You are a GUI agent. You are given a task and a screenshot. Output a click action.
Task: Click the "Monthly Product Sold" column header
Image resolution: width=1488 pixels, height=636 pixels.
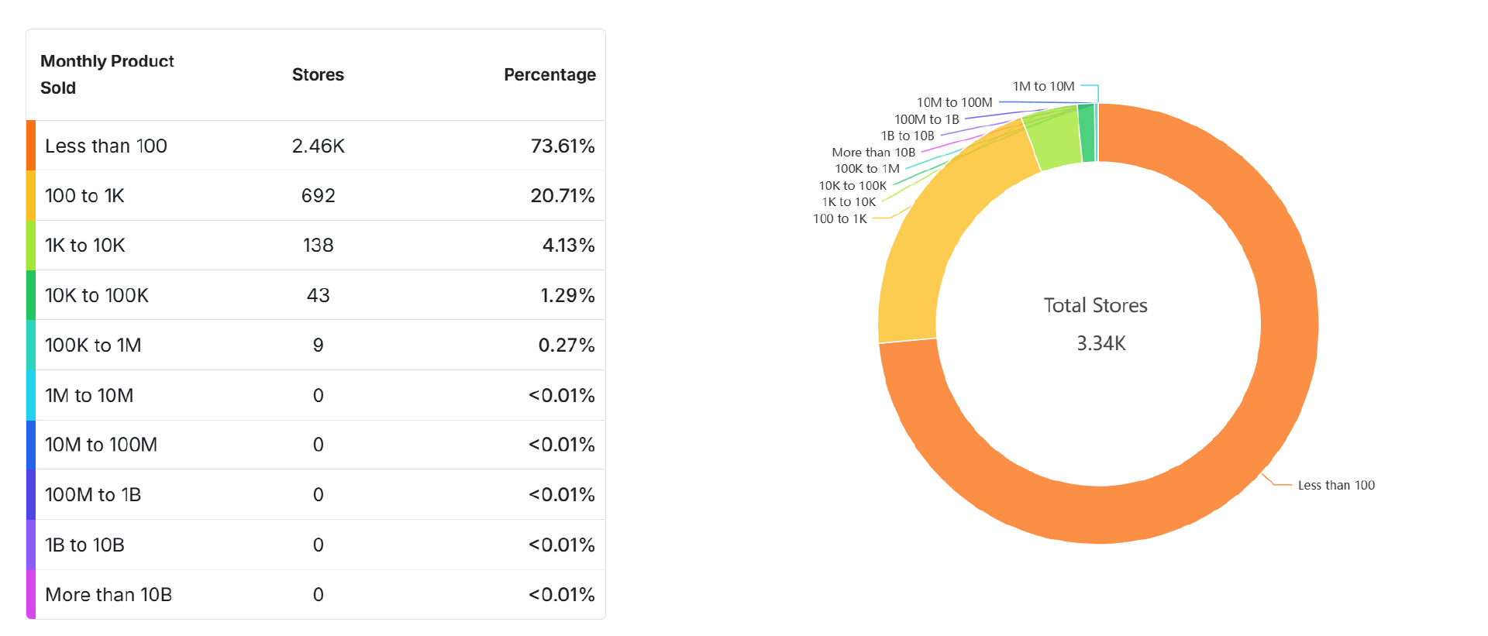coord(107,74)
